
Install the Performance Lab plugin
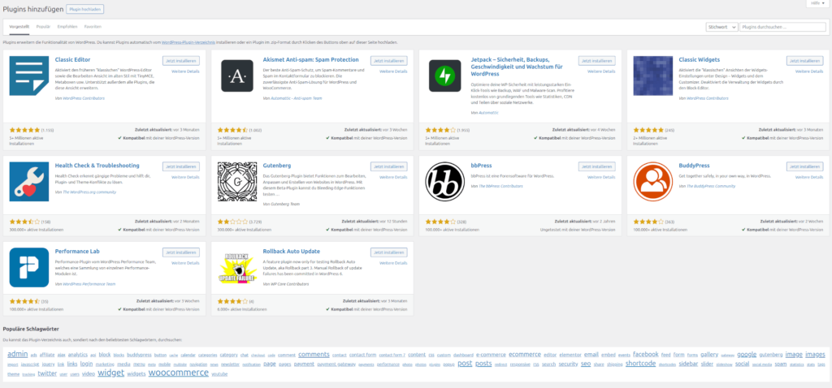pos(181,252)
